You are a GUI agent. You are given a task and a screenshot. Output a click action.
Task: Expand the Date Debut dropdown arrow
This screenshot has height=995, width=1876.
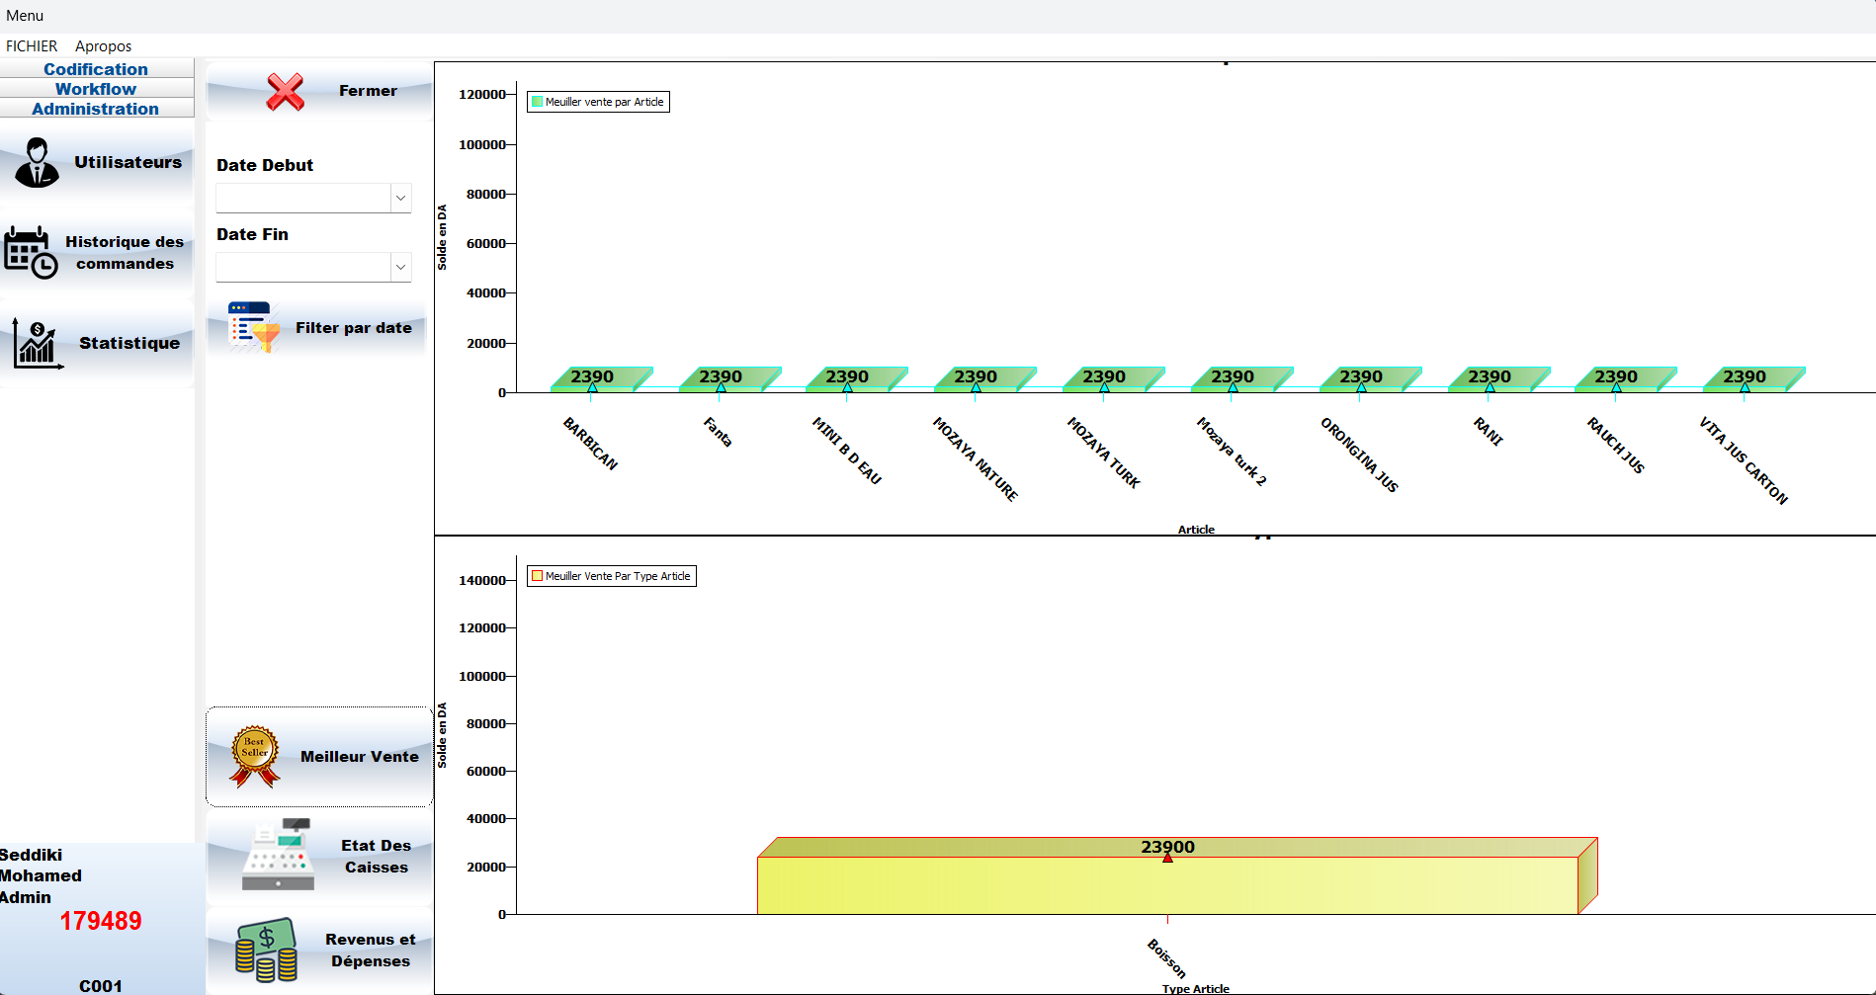(x=400, y=198)
